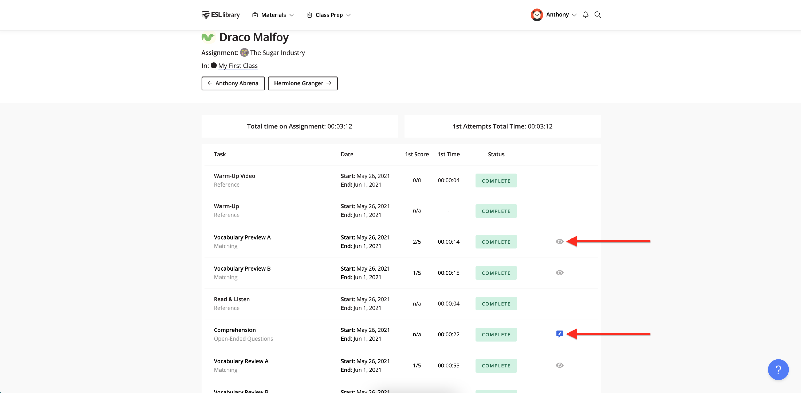Click the ESL Library logo
801x393 pixels.
pos(221,15)
